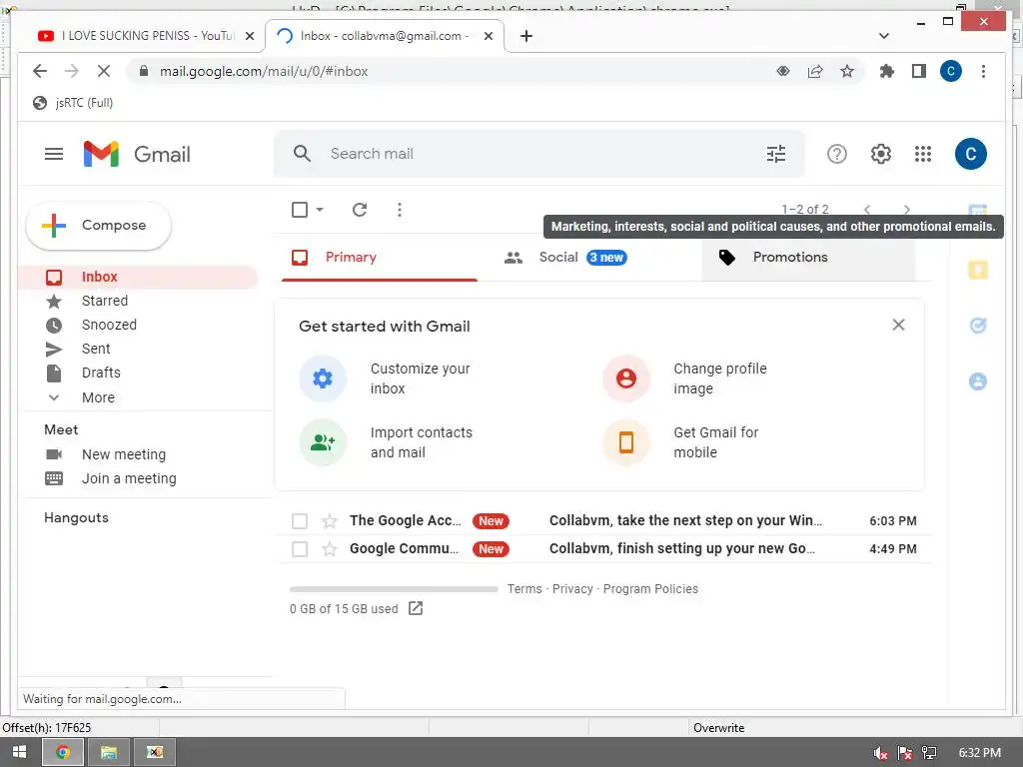Select the Google Community email checkbox

pyautogui.click(x=300, y=549)
